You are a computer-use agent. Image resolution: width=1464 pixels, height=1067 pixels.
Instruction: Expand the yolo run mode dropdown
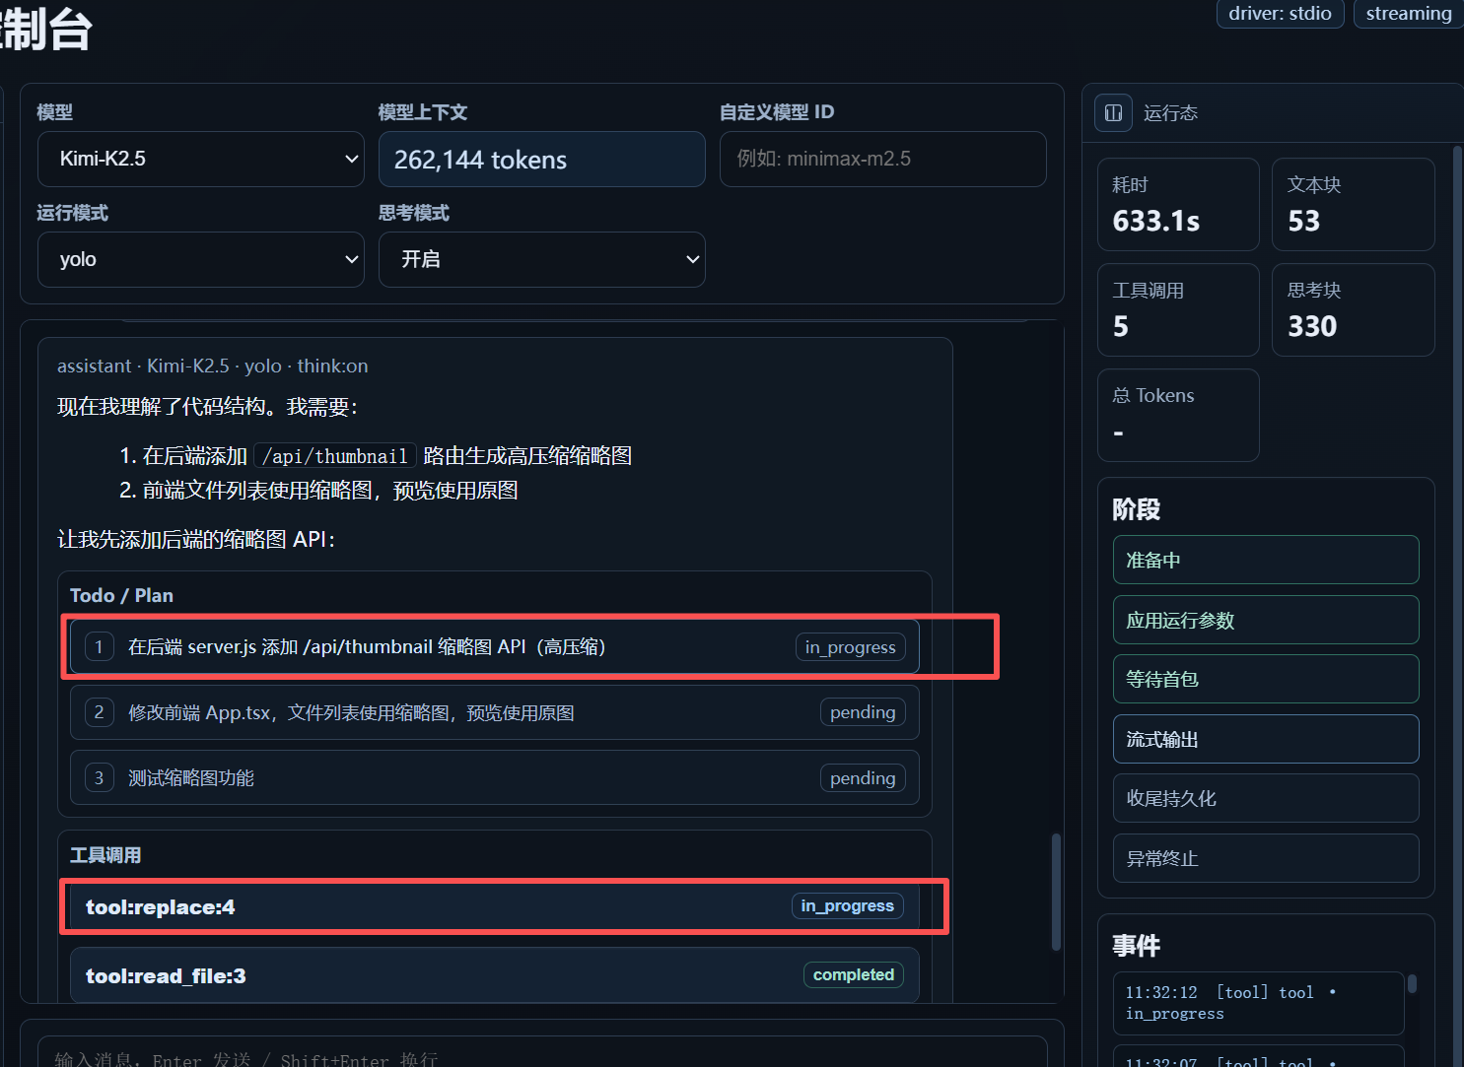[x=201, y=260]
